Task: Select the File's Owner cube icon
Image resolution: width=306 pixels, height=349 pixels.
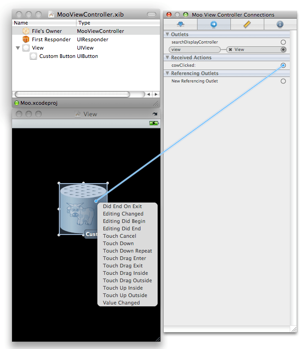Action: pyautogui.click(x=26, y=31)
